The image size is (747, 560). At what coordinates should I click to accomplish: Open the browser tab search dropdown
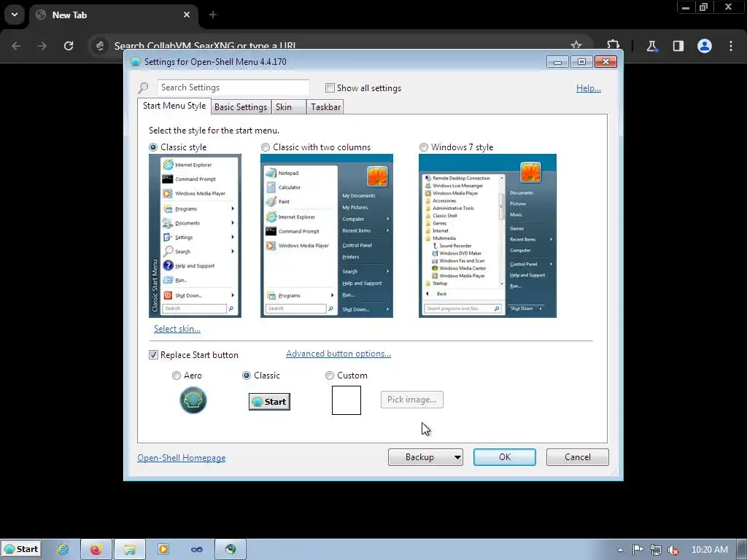[x=15, y=15]
